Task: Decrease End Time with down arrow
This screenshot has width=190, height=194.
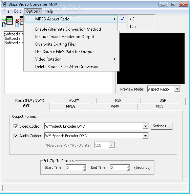Action: 128,169
